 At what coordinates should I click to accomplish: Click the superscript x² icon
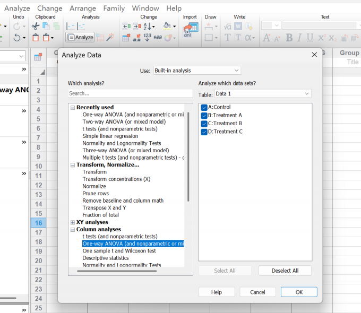322,38
